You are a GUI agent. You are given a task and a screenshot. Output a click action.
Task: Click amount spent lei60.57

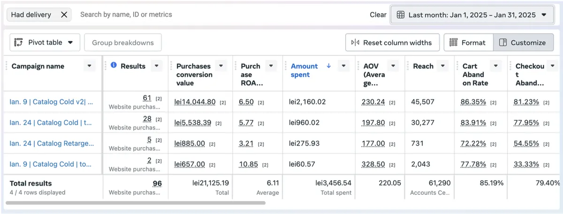(x=302, y=164)
